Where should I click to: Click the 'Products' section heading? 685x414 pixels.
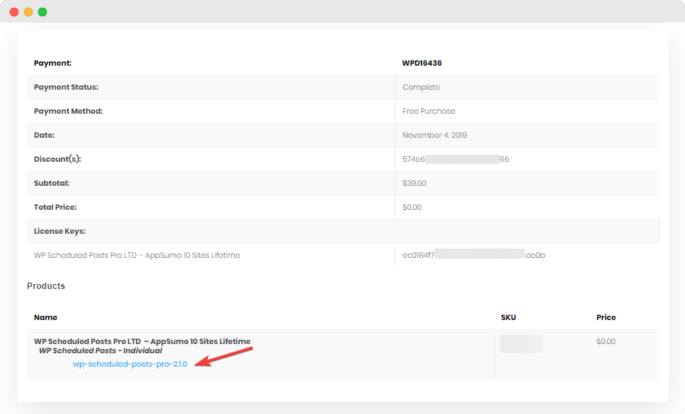46,285
